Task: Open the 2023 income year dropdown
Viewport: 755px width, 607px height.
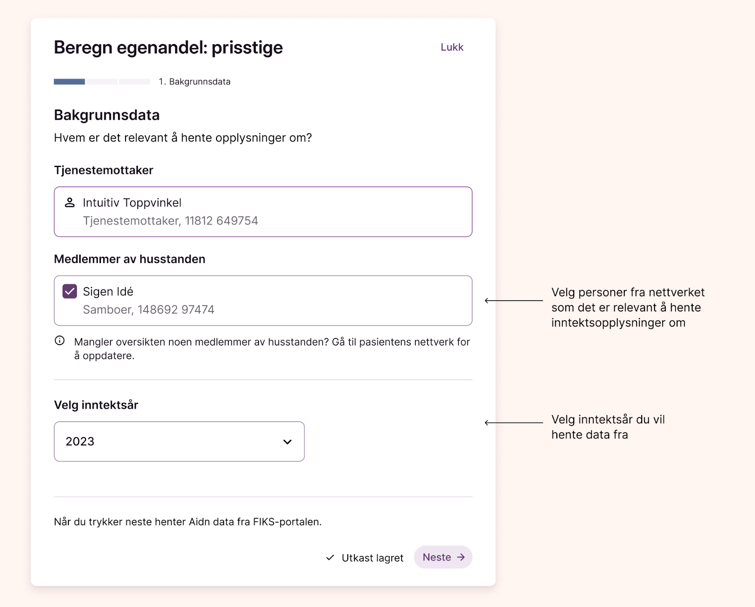Action: pos(179,442)
